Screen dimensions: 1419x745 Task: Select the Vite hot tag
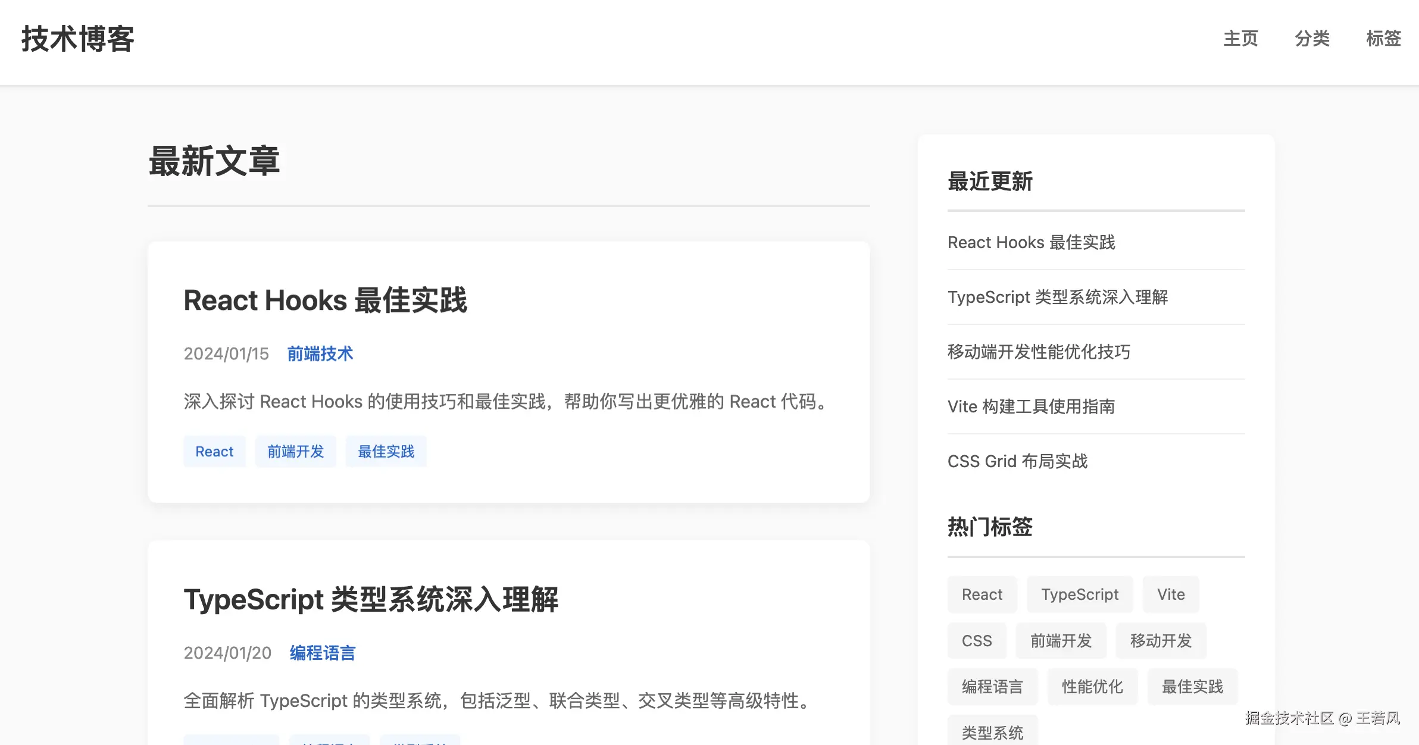pyautogui.click(x=1171, y=594)
